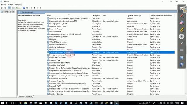Open File Explorer from the taskbar

pos(25,103)
